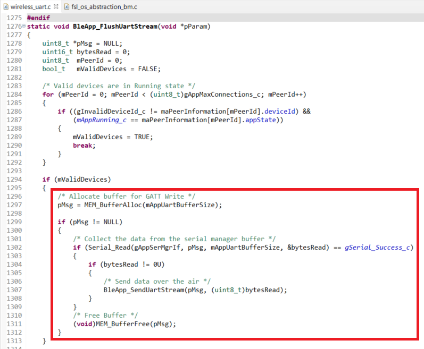Click the 'if (mValidDevices)' statement

(x=77, y=180)
